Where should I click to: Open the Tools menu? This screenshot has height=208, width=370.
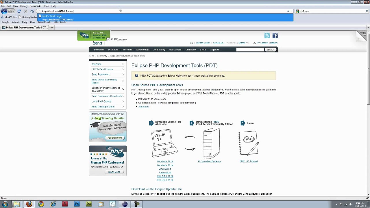point(46,6)
